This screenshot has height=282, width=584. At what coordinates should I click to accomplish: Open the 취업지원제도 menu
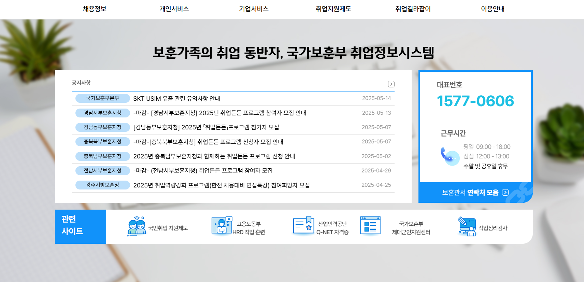click(333, 9)
